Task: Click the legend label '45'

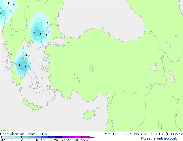Action: pyautogui.click(x=83, y=140)
